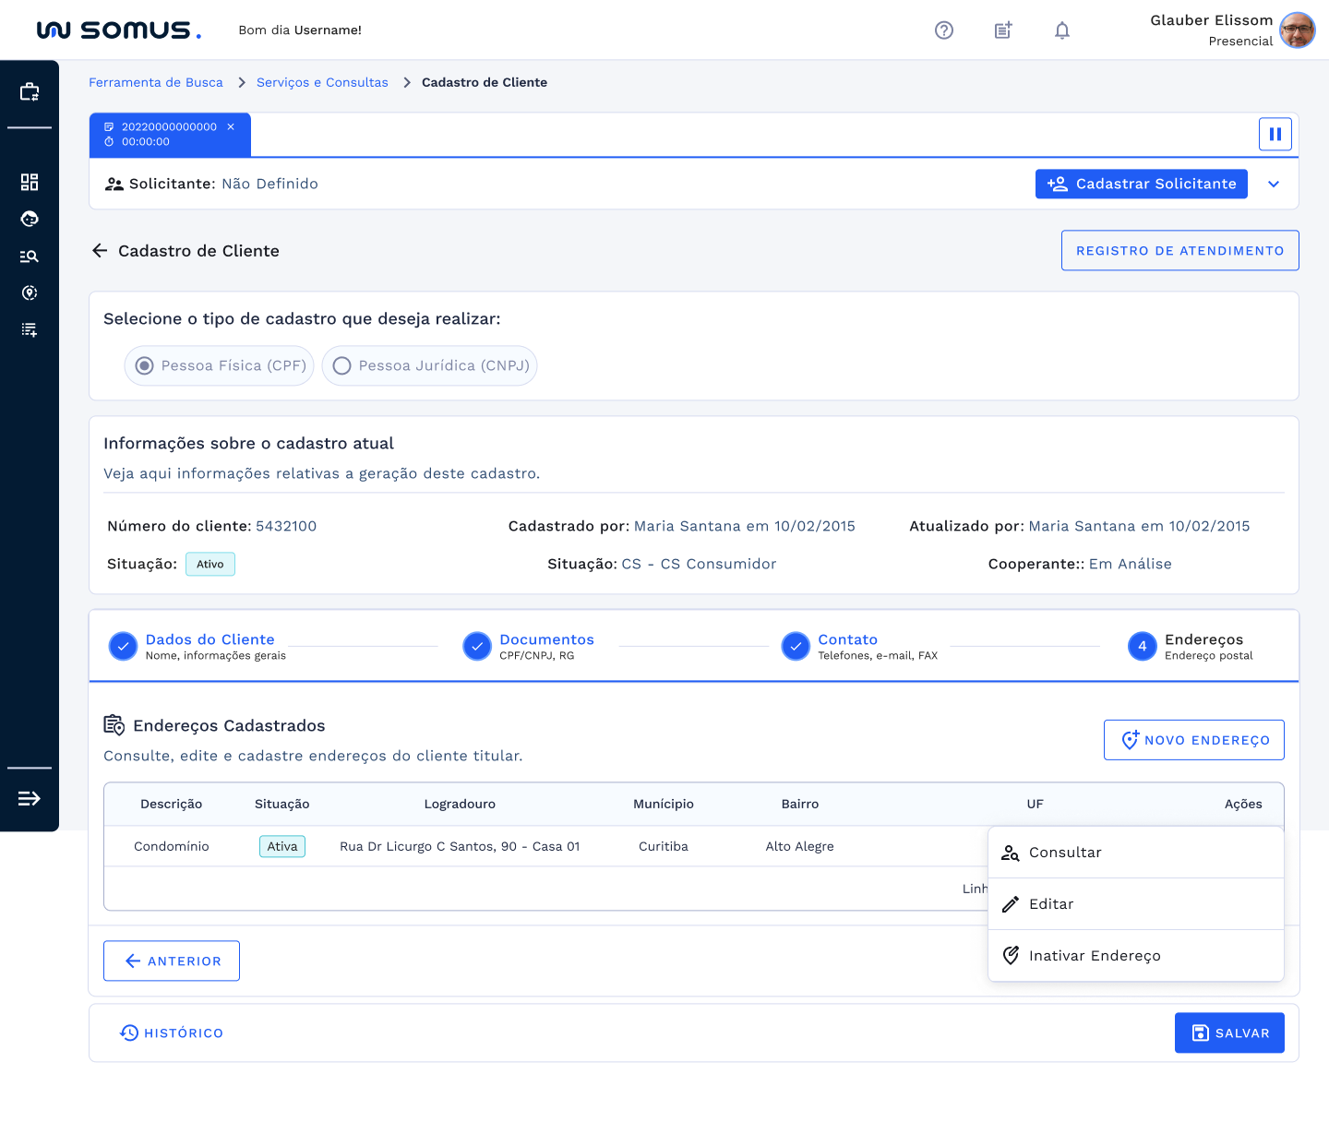This screenshot has height=1122, width=1329.
Task: Click the help question mark icon
Action: point(943,30)
